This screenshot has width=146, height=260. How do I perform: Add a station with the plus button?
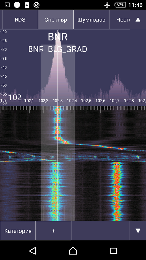point(54,231)
